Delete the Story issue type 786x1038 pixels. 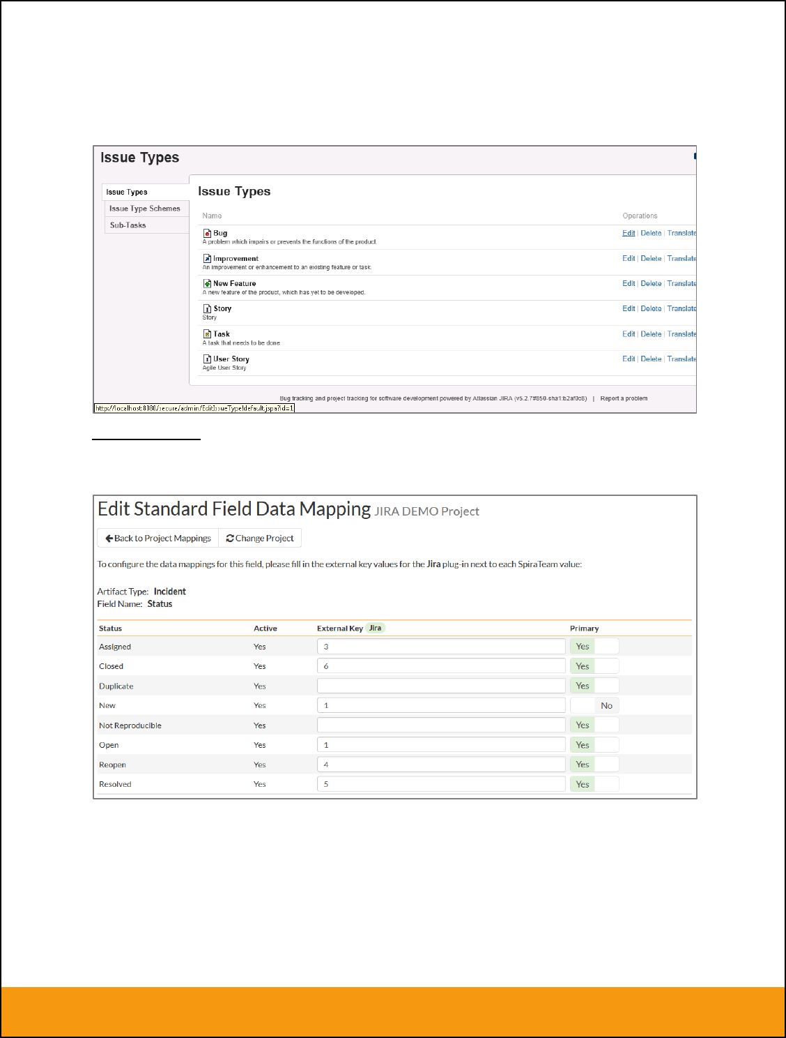[x=651, y=308]
